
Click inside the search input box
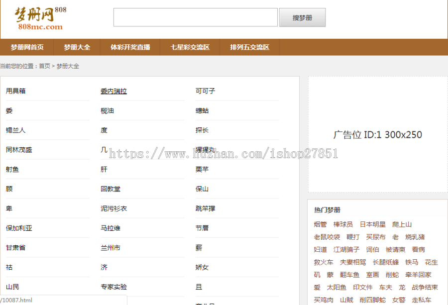(195, 16)
